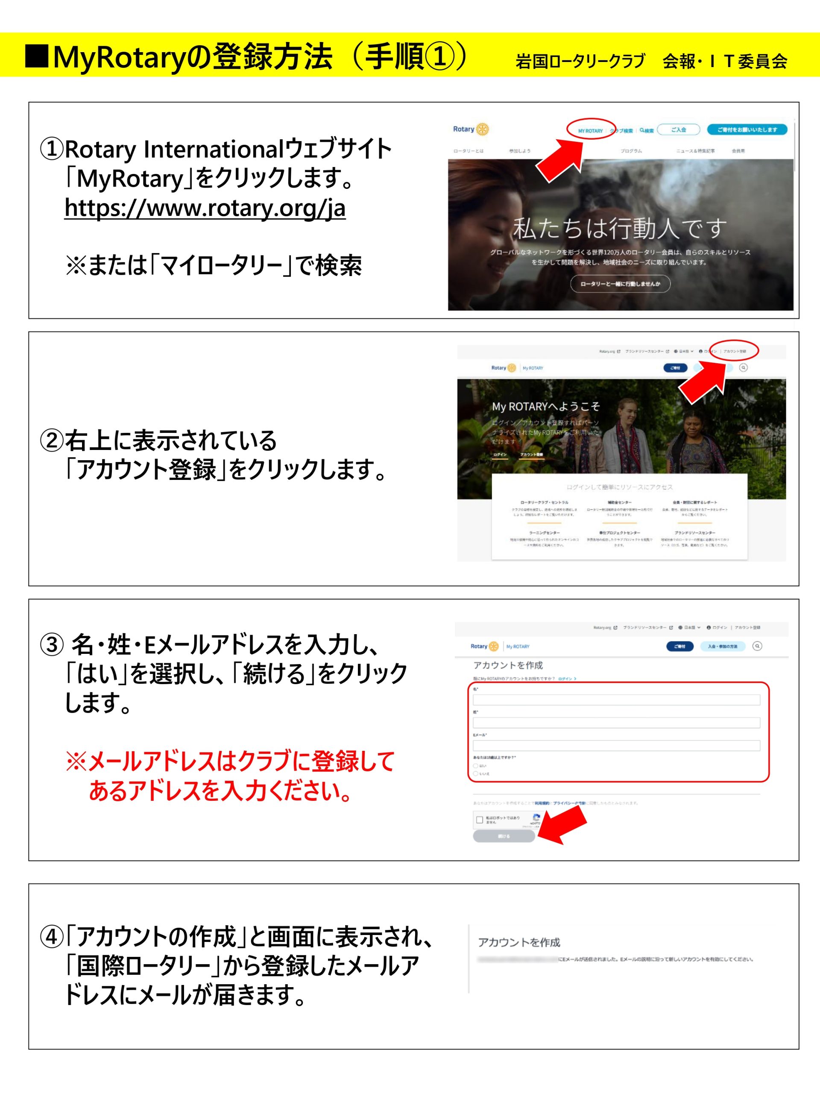Click the reCAPTCHA logo icon in step ③
820x1094 pixels.
point(536,818)
